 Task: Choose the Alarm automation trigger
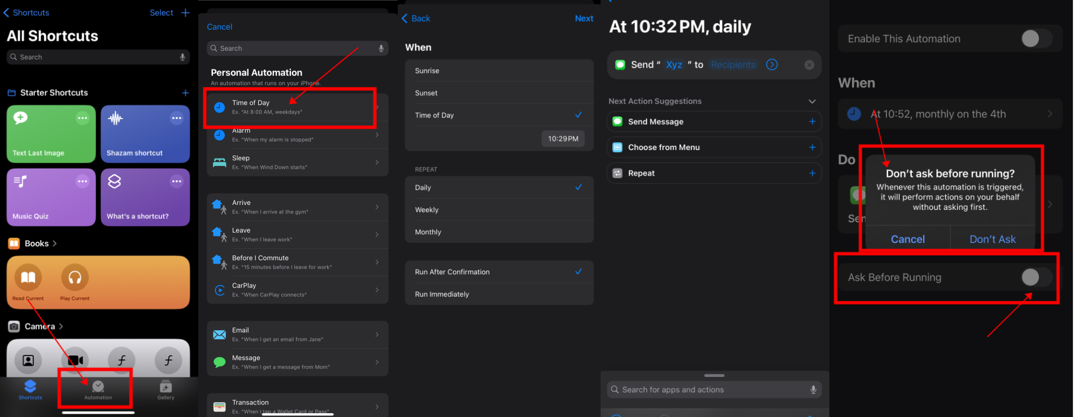click(x=297, y=135)
